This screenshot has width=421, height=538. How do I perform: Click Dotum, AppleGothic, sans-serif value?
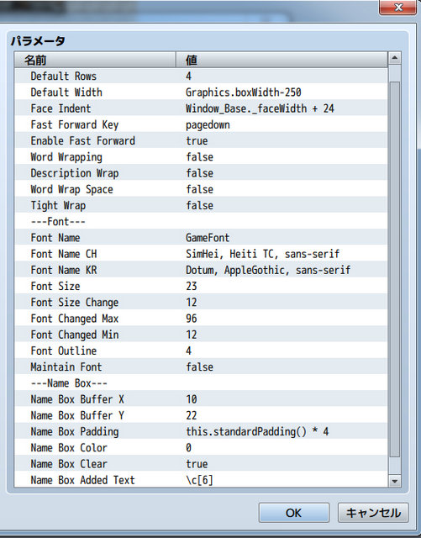[282, 270]
